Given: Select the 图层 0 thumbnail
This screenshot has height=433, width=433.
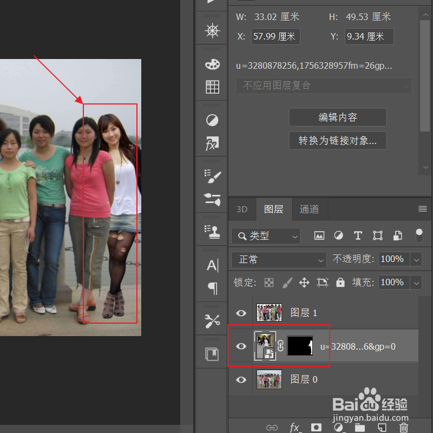Looking at the screenshot, I should tap(269, 379).
